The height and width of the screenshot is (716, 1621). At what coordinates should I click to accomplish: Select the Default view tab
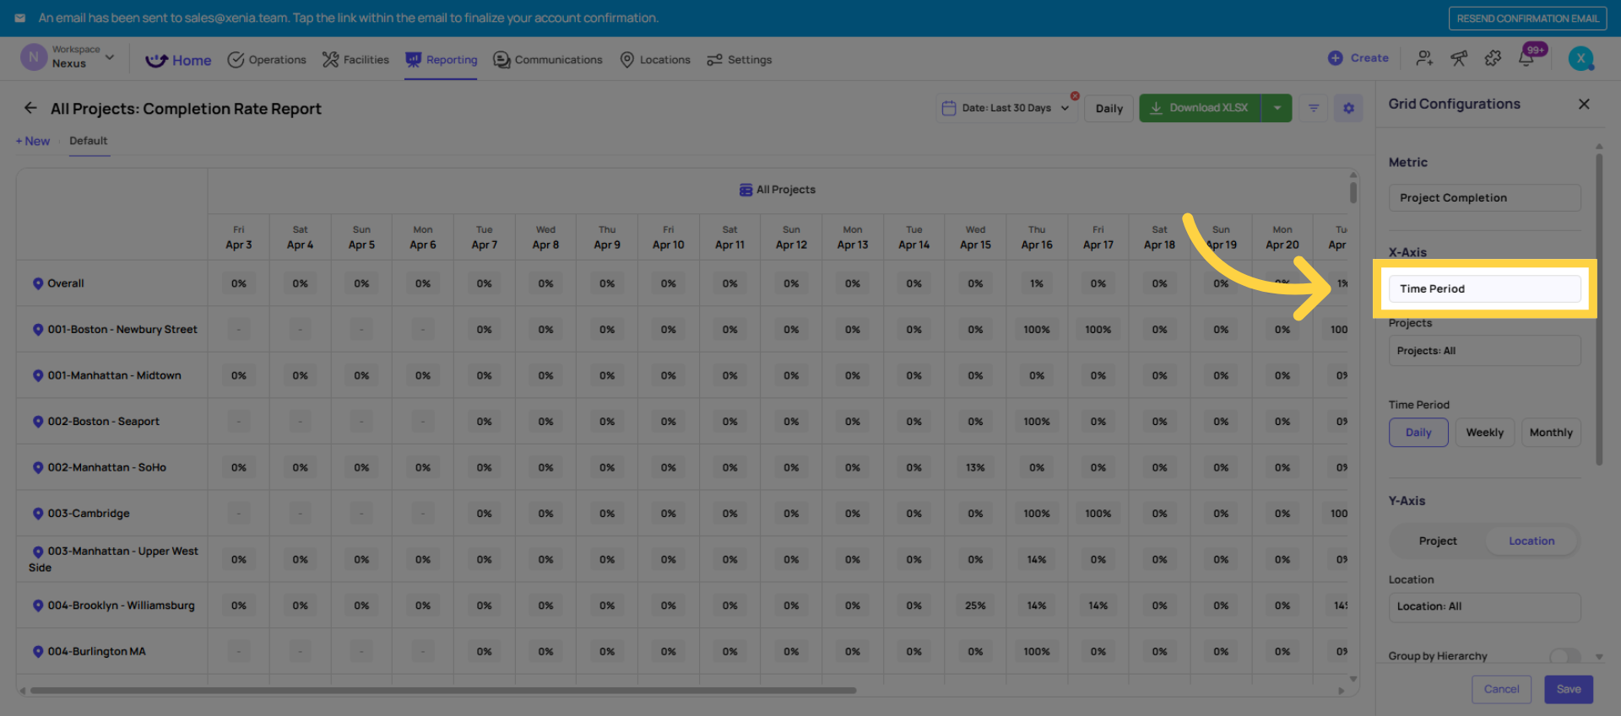point(89,141)
